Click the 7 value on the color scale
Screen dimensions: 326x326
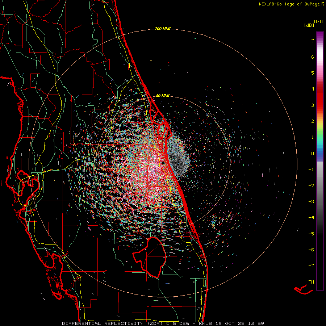313,41
